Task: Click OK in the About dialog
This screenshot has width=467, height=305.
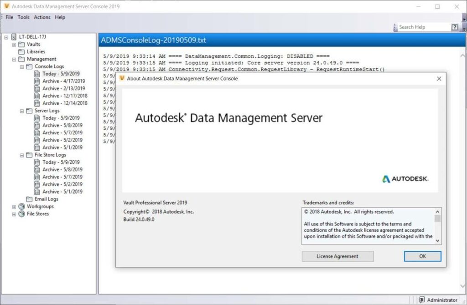Action: tap(422, 256)
